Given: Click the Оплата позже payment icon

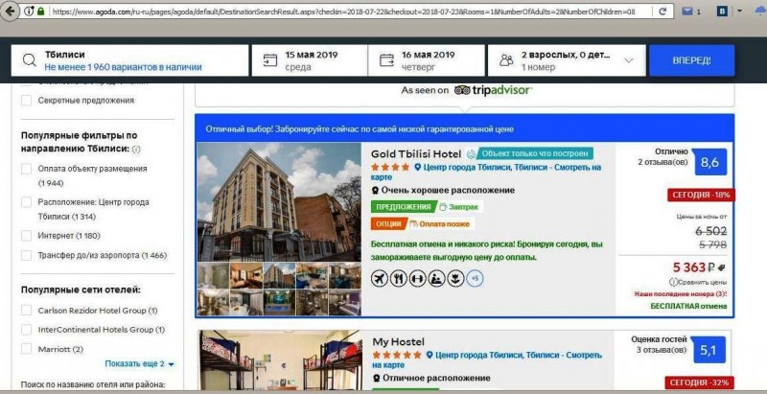Looking at the screenshot, I should click(x=413, y=224).
